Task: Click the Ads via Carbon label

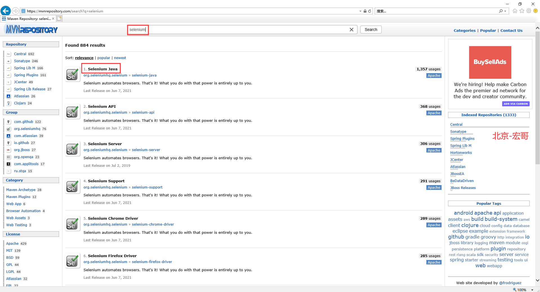Action: pos(516,104)
